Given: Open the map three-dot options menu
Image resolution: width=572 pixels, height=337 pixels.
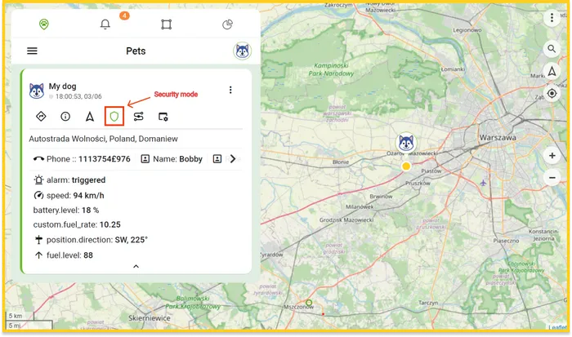Looking at the screenshot, I should pos(552,17).
